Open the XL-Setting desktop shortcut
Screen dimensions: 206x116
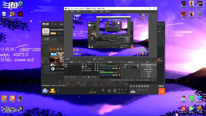(20, 15)
